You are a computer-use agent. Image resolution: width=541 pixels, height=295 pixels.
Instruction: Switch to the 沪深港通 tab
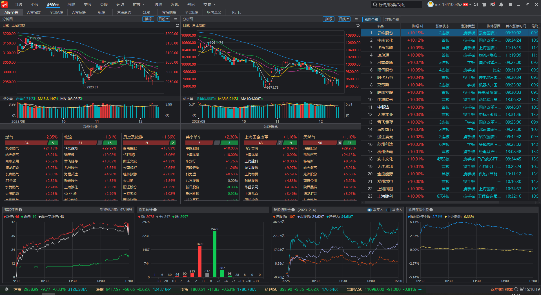(124, 12)
